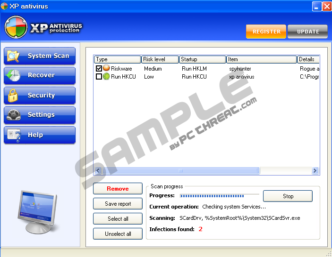332x257 pixels.
Task: Check the Run HKCU xp antivirus checkbox
Action: (99, 77)
